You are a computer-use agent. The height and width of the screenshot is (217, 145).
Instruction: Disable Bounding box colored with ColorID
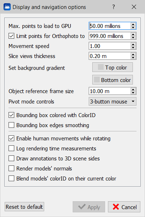tap(11, 115)
